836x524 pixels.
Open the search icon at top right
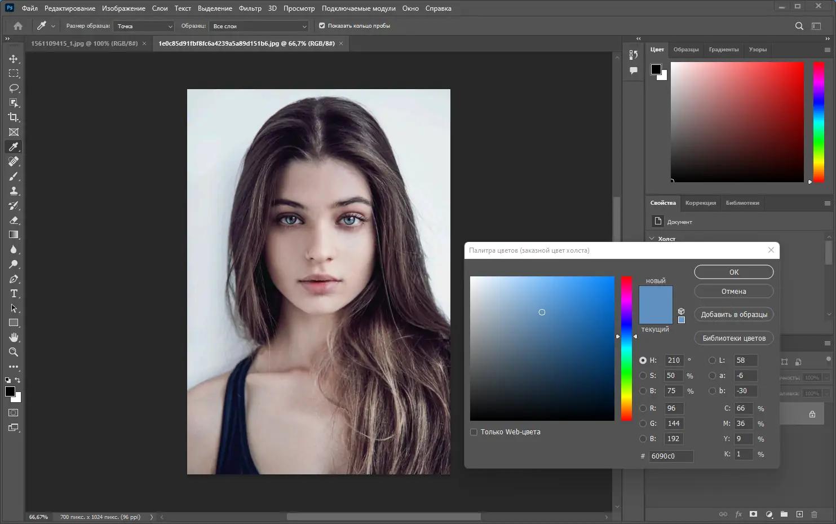click(x=799, y=26)
